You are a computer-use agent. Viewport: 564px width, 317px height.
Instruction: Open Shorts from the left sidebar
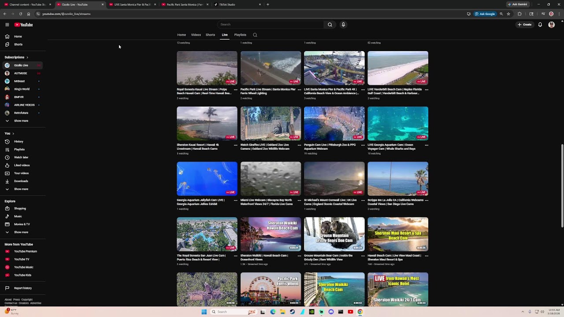tap(22, 44)
